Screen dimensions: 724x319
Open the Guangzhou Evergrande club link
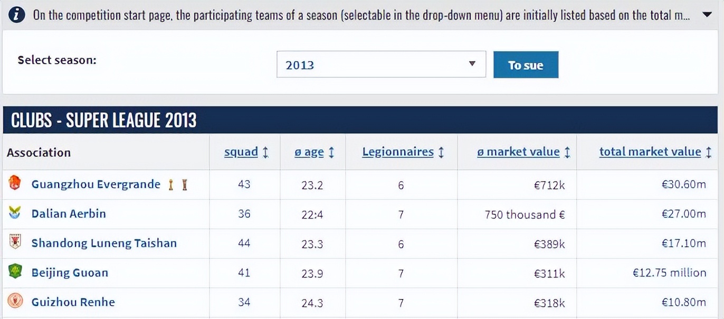point(96,184)
